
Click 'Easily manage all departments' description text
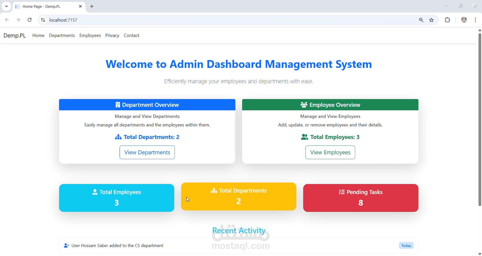click(147, 125)
